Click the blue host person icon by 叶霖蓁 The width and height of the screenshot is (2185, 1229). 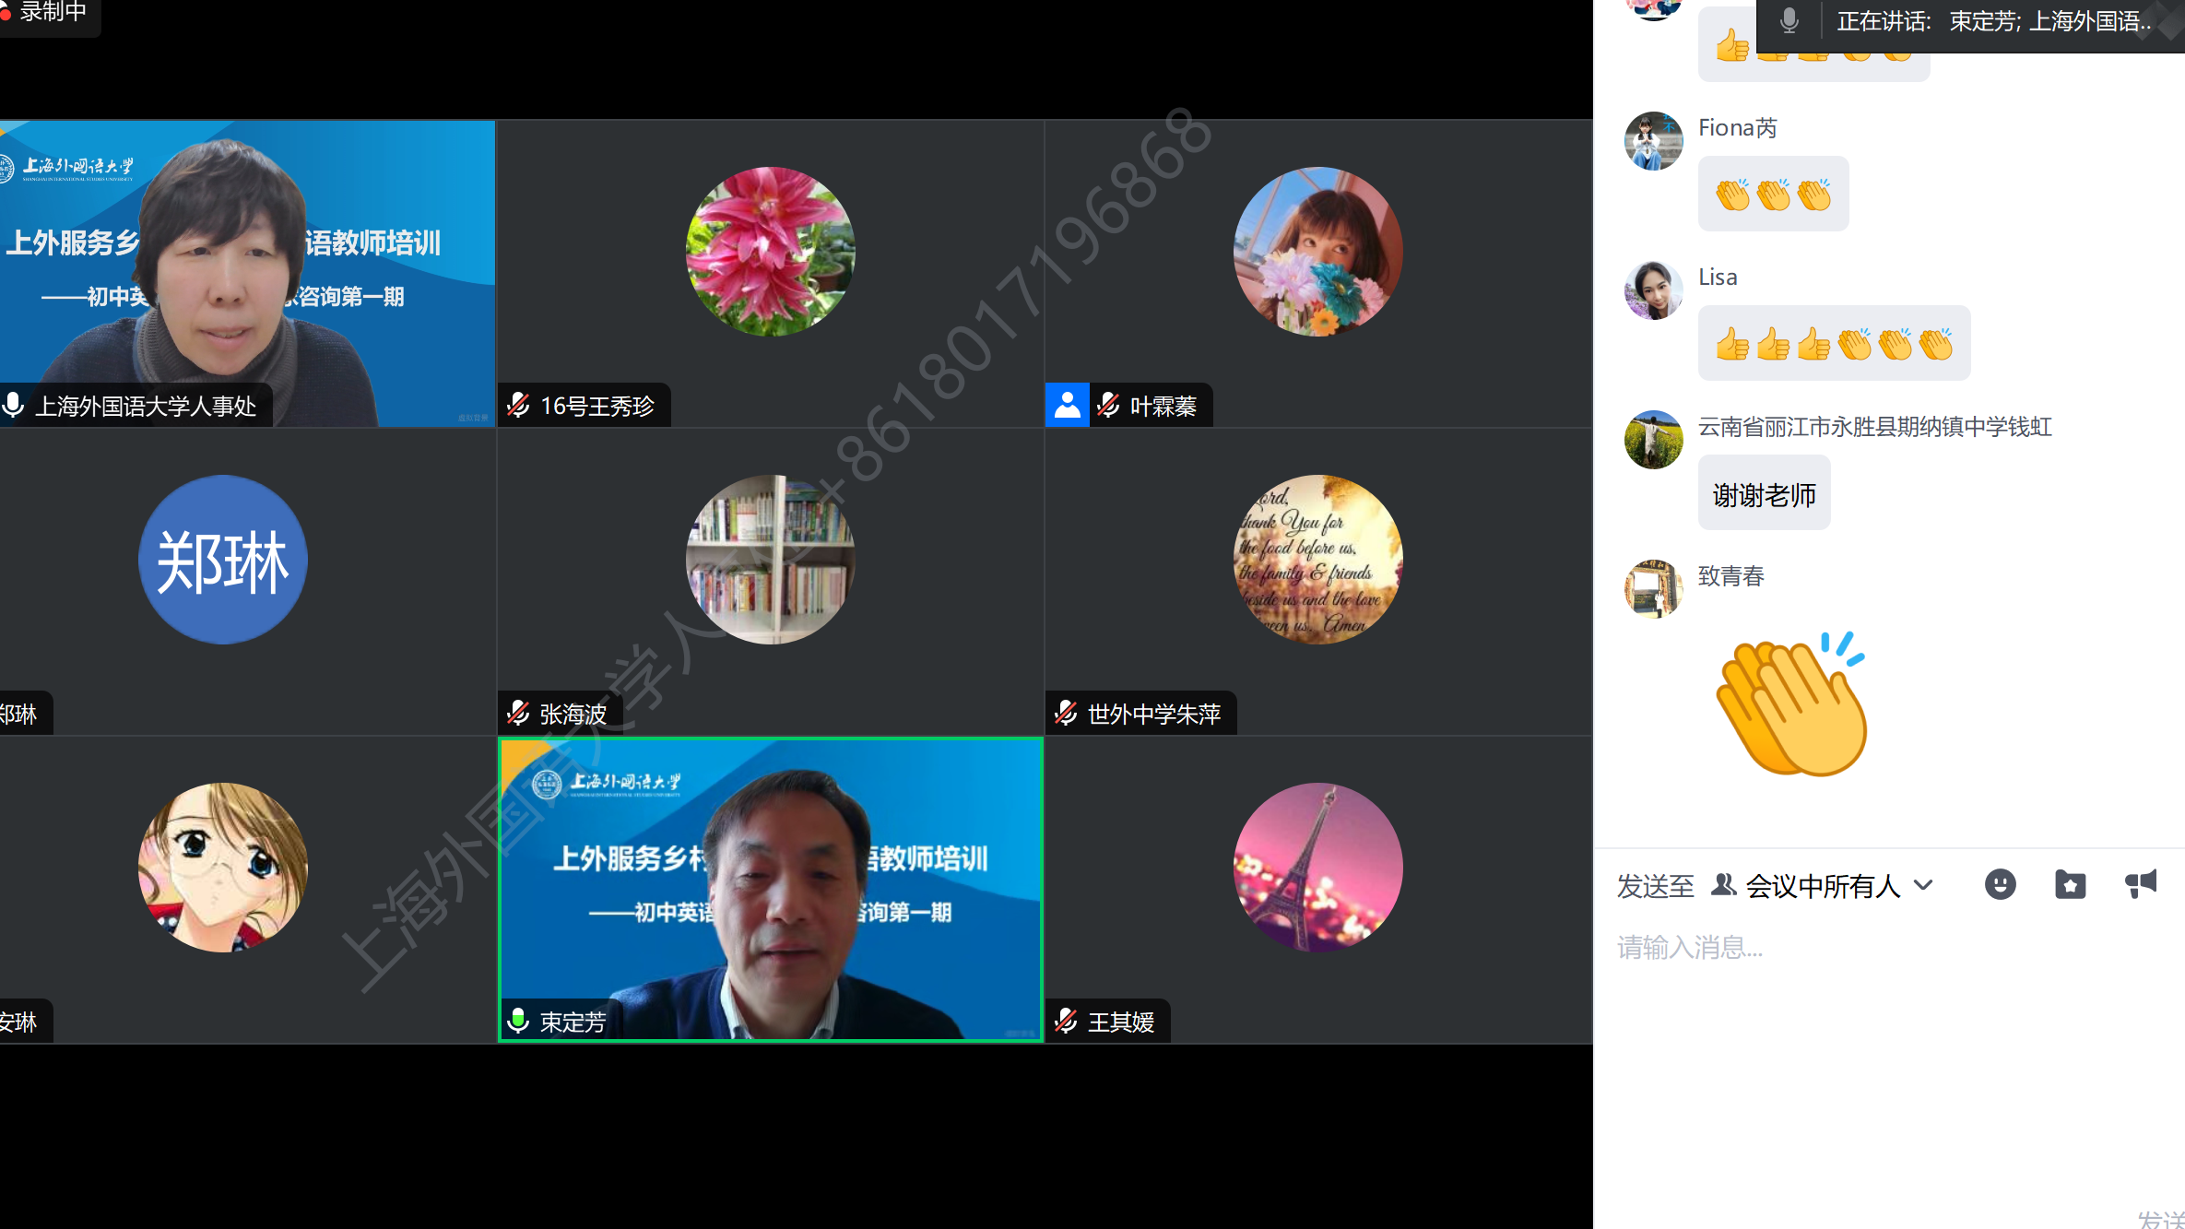tap(1067, 406)
